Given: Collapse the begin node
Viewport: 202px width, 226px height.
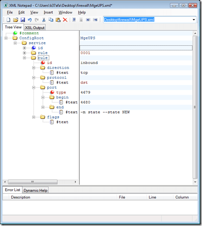Looking at the screenshot, I should (43, 98).
